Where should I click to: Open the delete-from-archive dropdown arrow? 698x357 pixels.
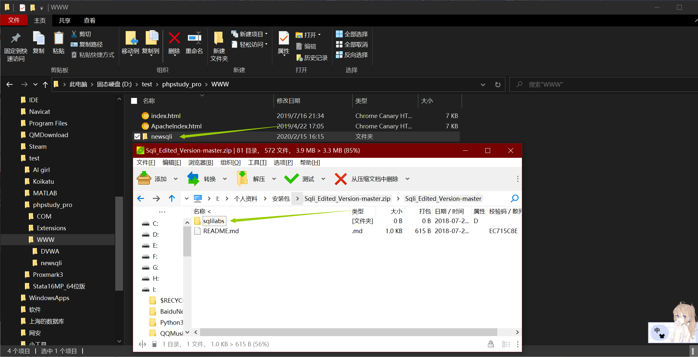[x=408, y=179]
